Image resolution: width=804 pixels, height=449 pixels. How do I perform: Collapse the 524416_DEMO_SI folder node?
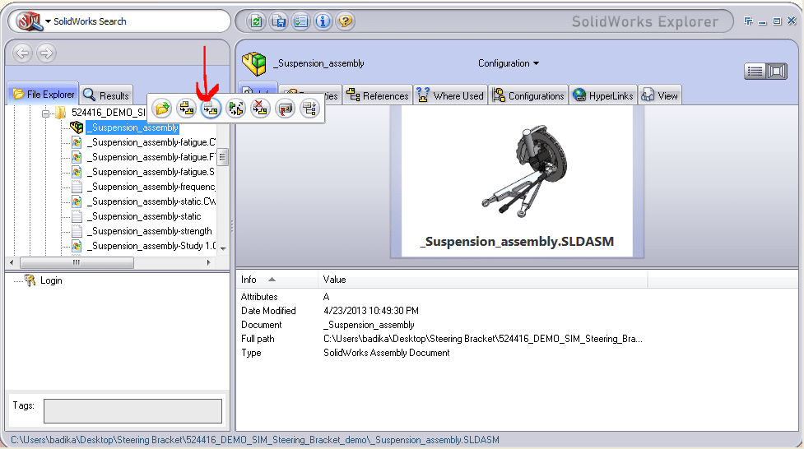(45, 113)
